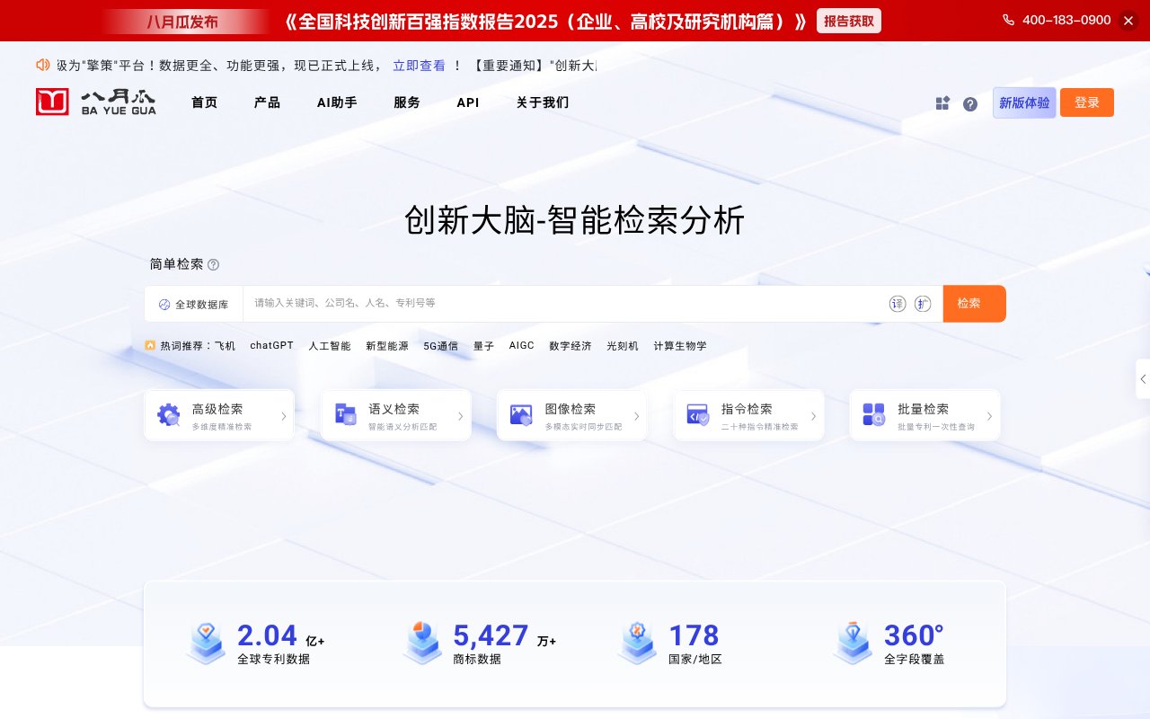Click the phone icon next to 400-183-0900
Image resolution: width=1150 pixels, height=719 pixels.
[1008, 20]
